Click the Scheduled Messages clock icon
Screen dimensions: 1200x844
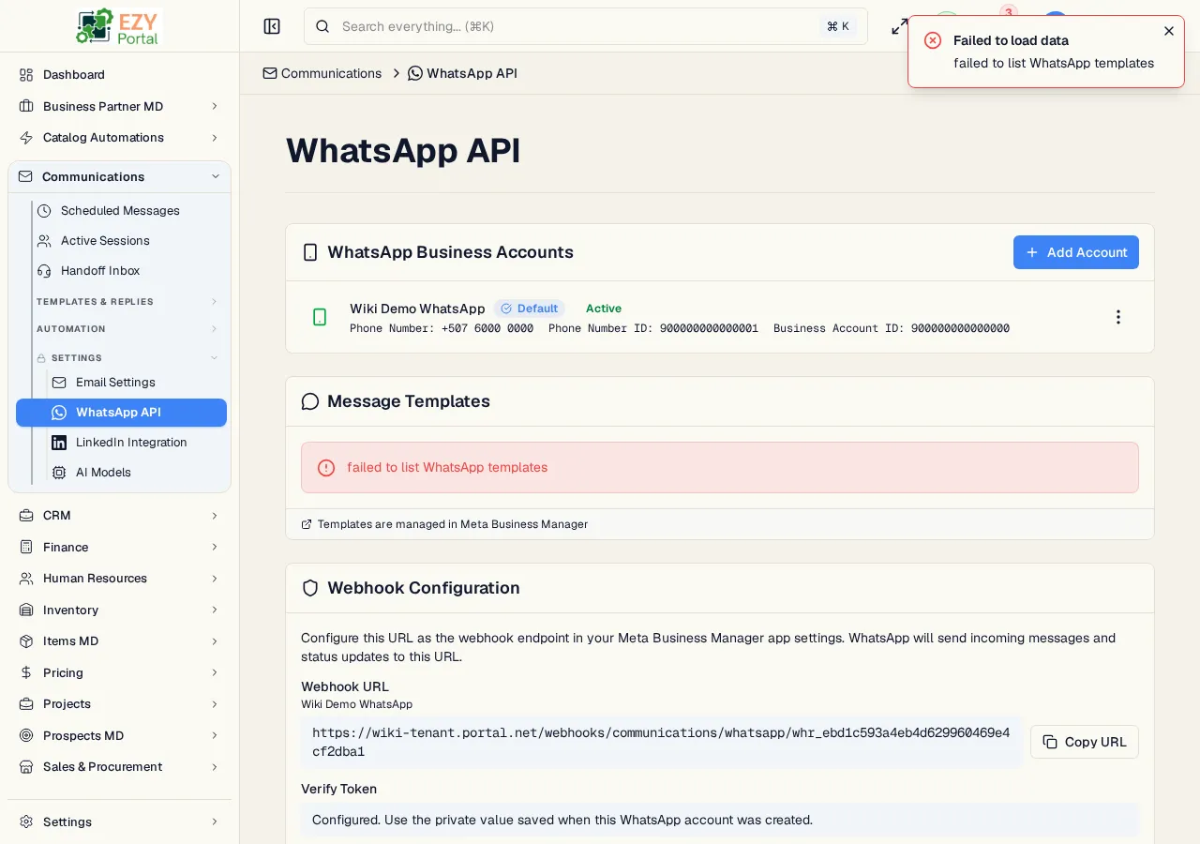[x=44, y=211]
